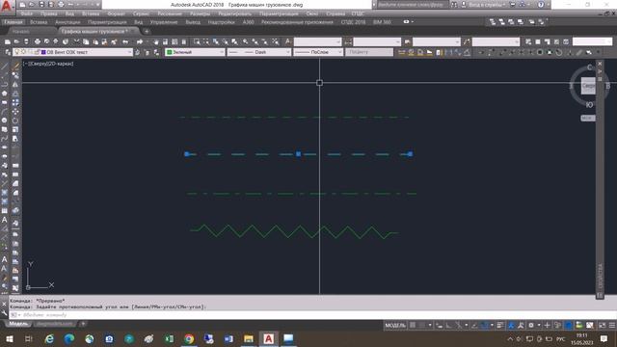Toggle the grid display on status bar
The image size is (617, 347).
[x=413, y=325]
